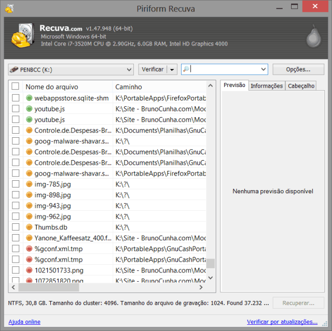Click the horizontal scrollbar of file list
The height and width of the screenshot is (331, 332).
point(104,286)
